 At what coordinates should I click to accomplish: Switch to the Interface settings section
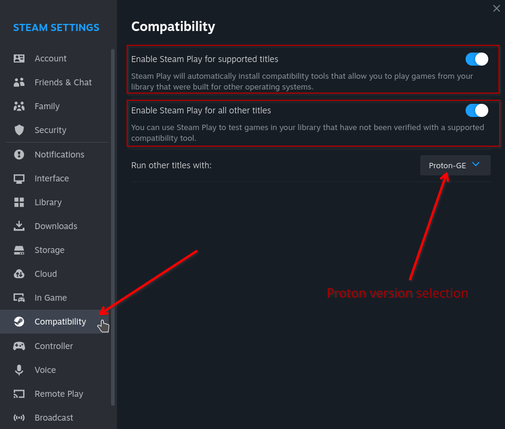pos(20,178)
